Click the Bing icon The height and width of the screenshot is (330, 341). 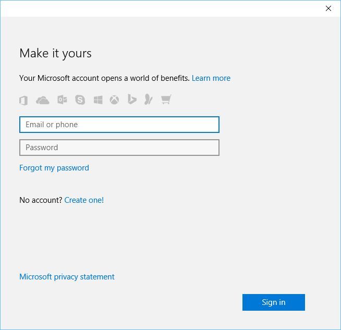[132, 99]
